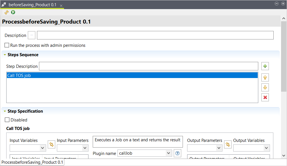Move the step down with the down arrow
Viewport: 287px width, 166px height.
[x=265, y=87]
